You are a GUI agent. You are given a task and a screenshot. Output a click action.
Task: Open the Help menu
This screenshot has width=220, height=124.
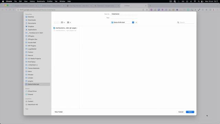[69, 1]
